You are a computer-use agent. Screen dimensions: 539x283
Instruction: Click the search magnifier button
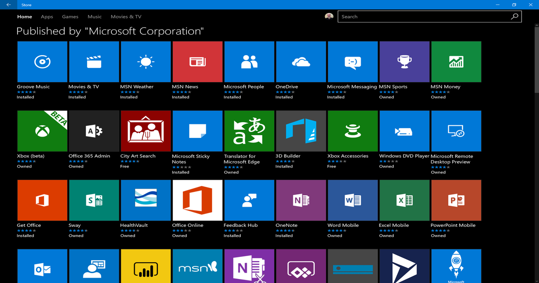514,16
